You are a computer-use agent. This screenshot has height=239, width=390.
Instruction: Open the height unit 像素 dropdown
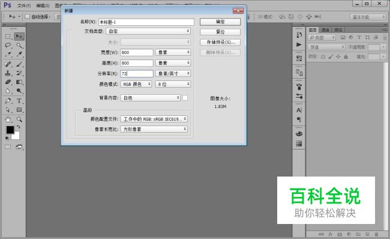pos(173,63)
